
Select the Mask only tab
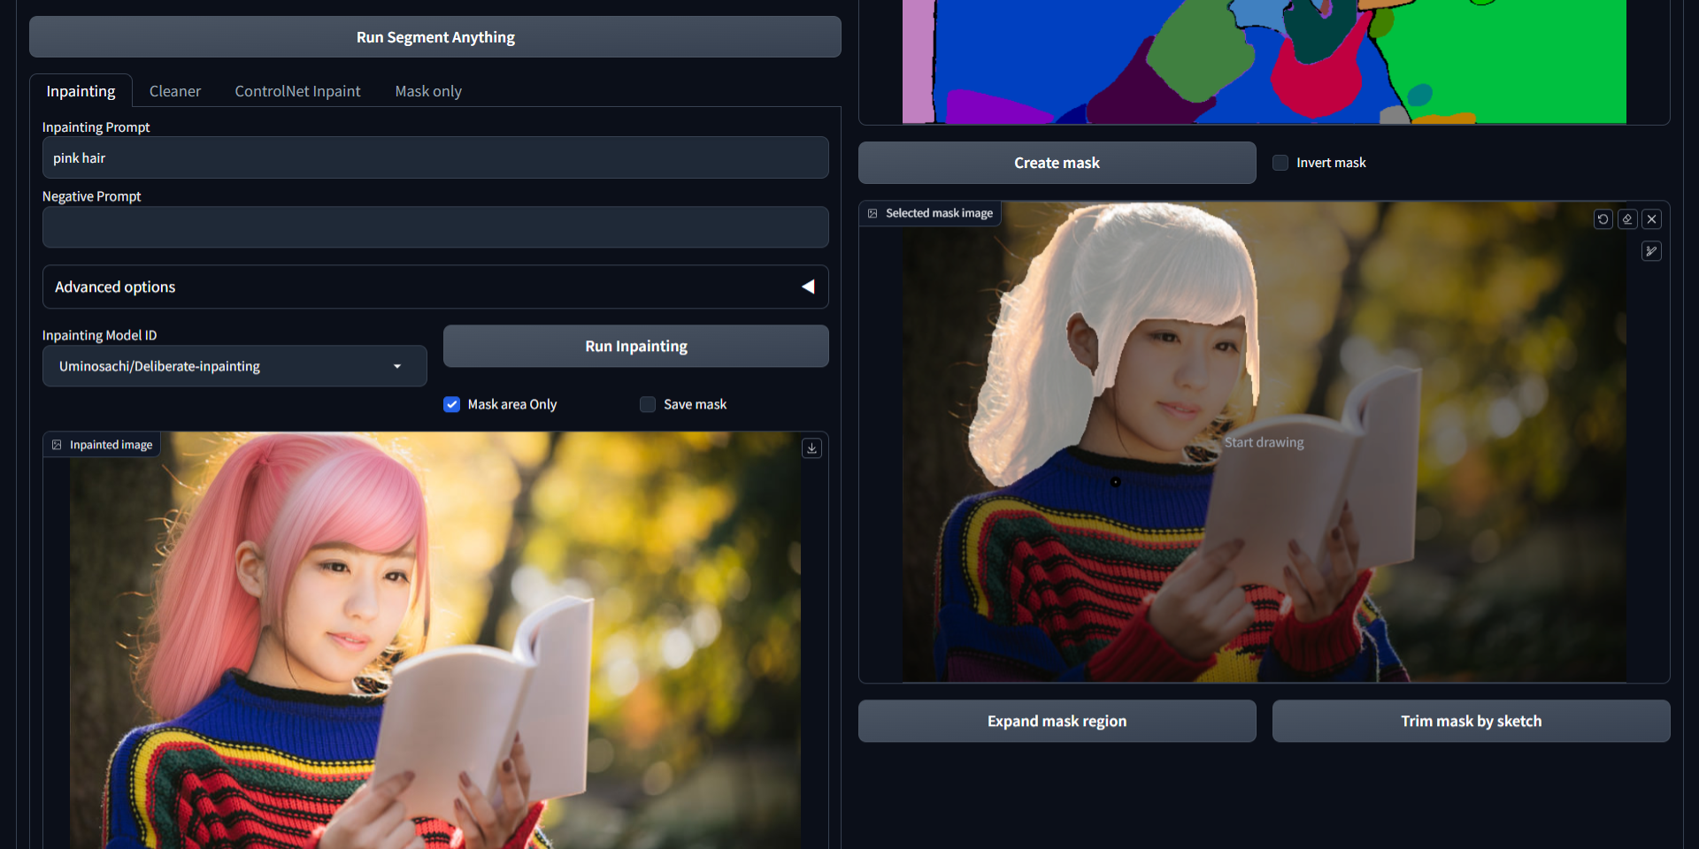click(x=428, y=91)
